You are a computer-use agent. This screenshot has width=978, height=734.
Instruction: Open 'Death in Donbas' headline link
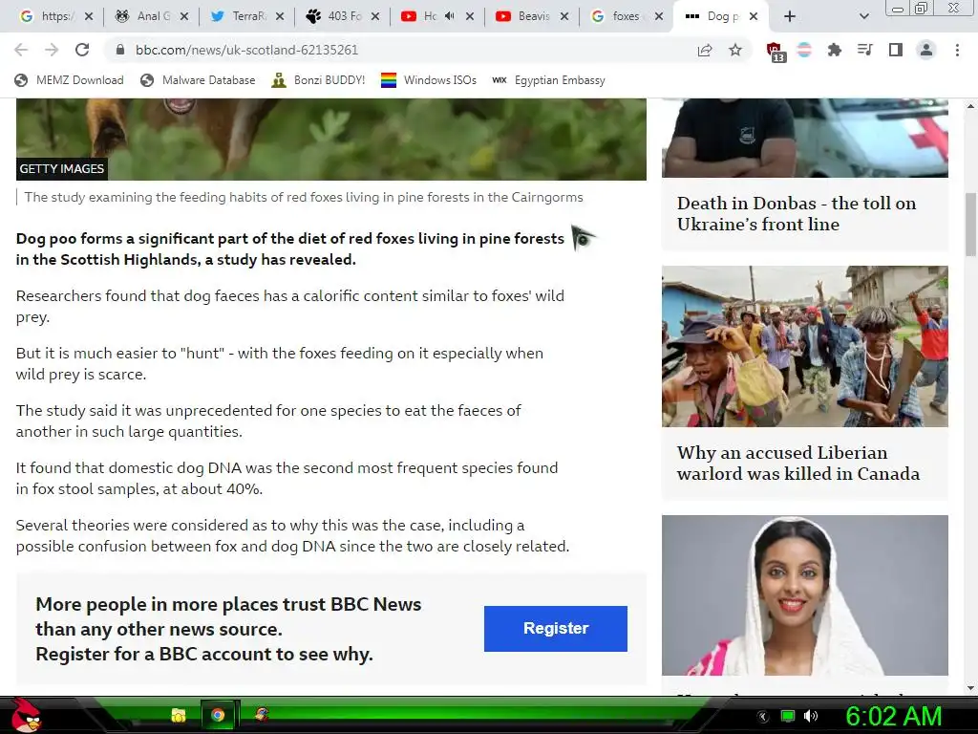[797, 213]
